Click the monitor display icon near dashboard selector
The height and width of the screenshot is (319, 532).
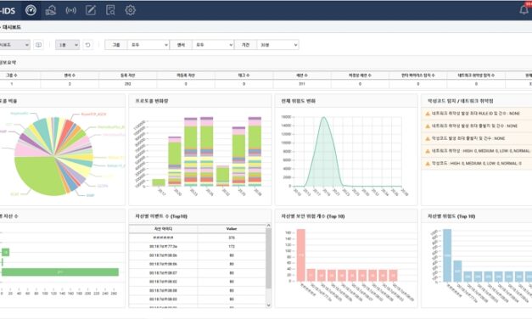point(39,45)
